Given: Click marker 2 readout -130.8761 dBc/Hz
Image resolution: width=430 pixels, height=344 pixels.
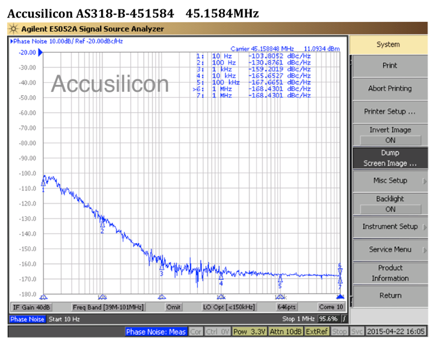Looking at the screenshot, I should point(279,63).
